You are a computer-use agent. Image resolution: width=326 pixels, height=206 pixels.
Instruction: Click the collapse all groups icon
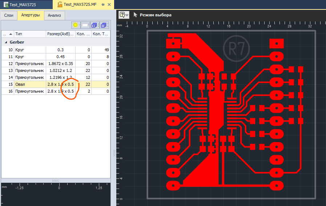pos(104,25)
